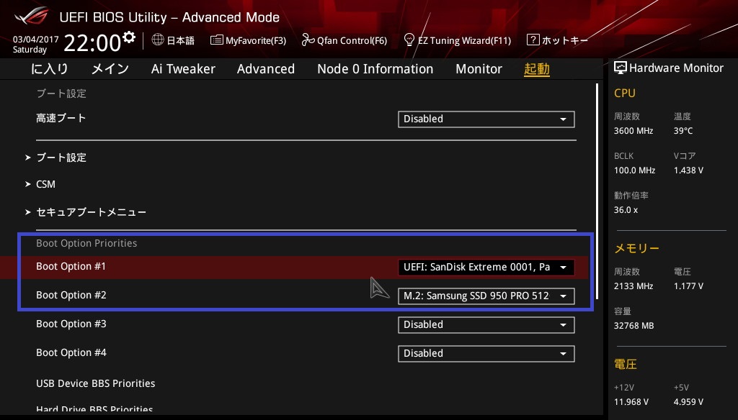Viewport: 738px width, 420px height.
Task: Click memory frequency value 2133 MHz
Action: (x=633, y=286)
